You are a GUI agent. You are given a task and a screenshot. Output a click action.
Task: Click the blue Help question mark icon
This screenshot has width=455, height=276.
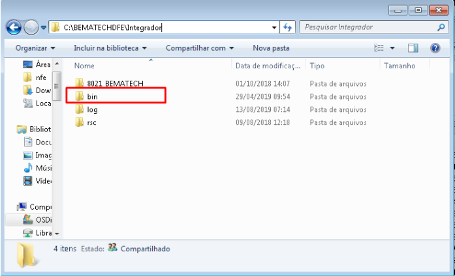tap(435, 48)
